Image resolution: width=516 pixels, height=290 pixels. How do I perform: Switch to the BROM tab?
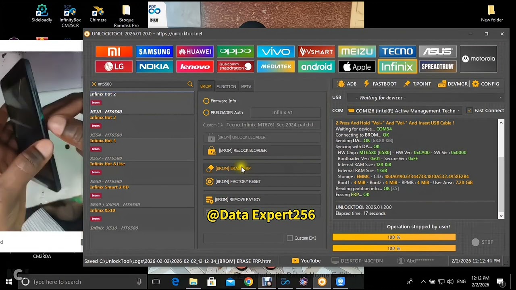(x=206, y=87)
